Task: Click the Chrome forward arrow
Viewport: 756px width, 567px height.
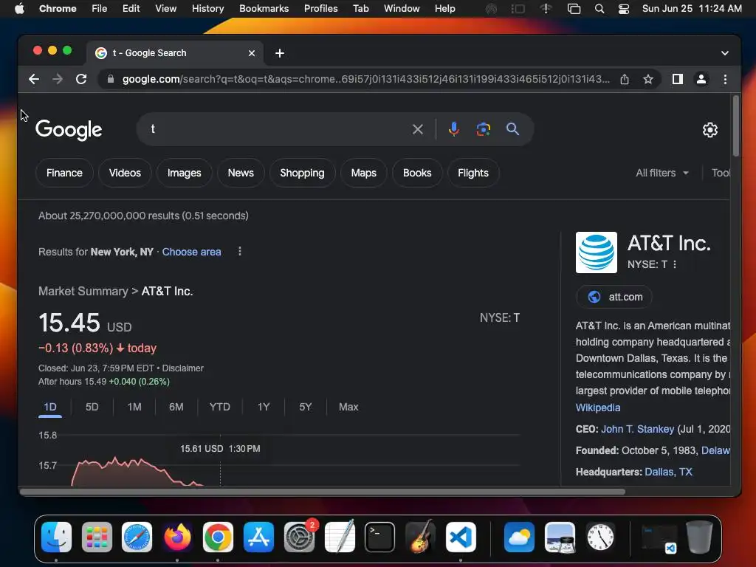Action: pos(58,79)
